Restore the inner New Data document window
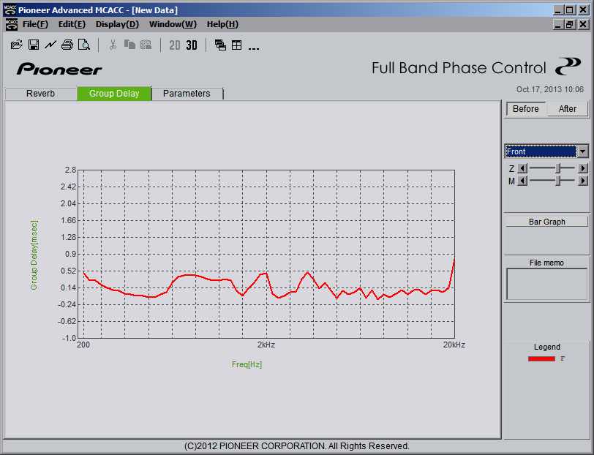 [x=569, y=25]
